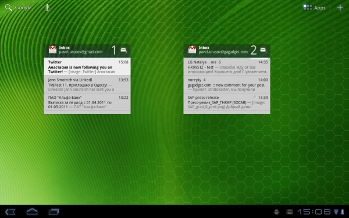Open noreply gagadget.com new comment email
The height and width of the screenshot is (218, 349).
point(227,84)
